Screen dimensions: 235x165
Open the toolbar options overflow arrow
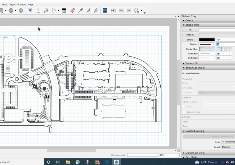145,13
